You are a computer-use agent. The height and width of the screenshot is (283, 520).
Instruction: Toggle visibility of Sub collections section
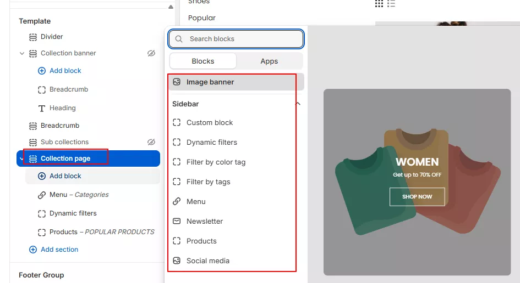tap(151, 142)
